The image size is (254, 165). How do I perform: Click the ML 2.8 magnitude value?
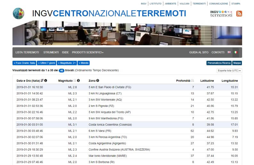click(72, 87)
